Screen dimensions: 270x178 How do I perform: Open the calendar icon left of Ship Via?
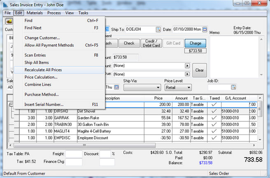[116, 87]
